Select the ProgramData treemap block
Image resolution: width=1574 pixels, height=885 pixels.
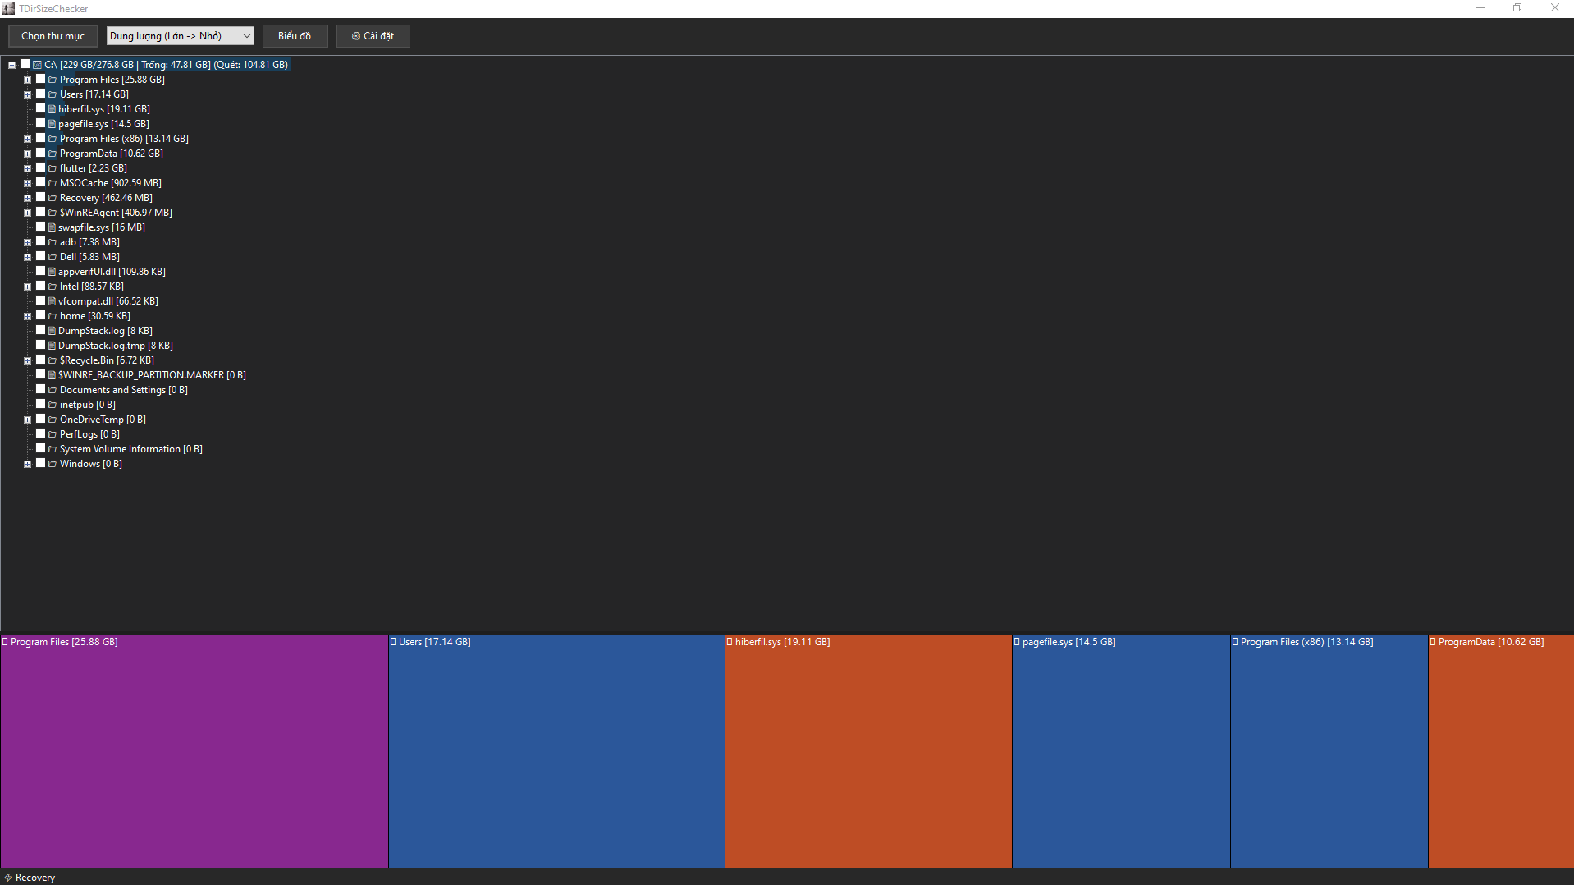1501,751
